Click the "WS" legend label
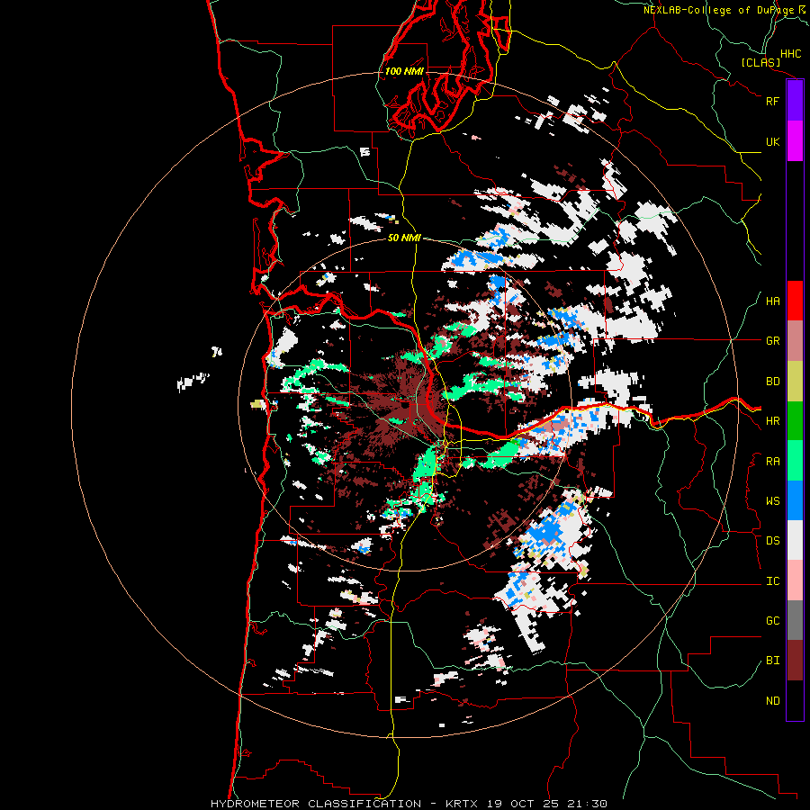Screen dimensions: 810x810 pyautogui.click(x=772, y=500)
